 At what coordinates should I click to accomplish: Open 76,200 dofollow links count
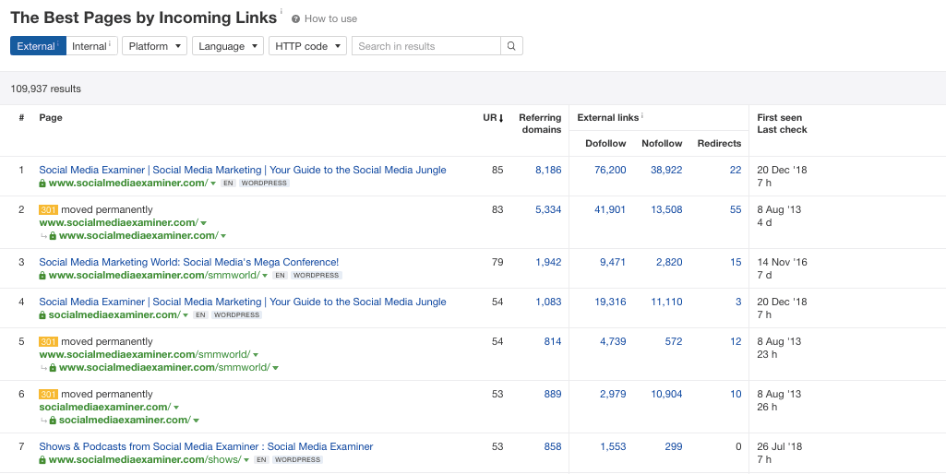click(610, 171)
